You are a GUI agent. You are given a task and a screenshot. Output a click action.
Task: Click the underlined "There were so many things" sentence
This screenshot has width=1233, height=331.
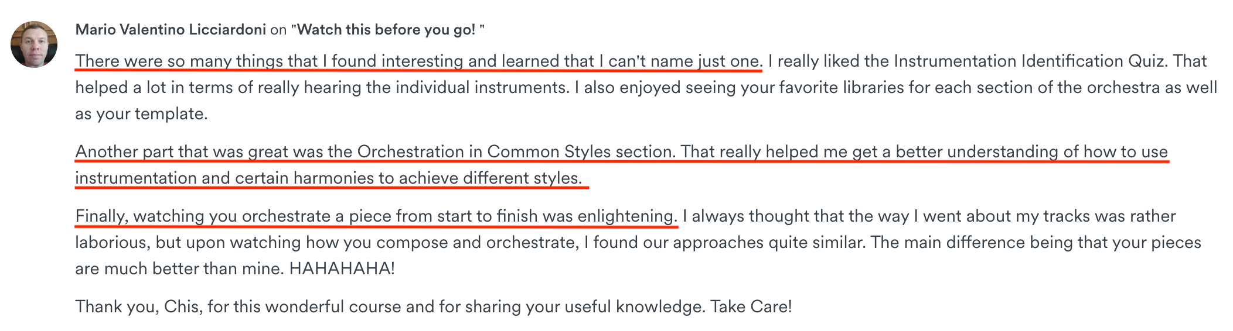[418, 61]
